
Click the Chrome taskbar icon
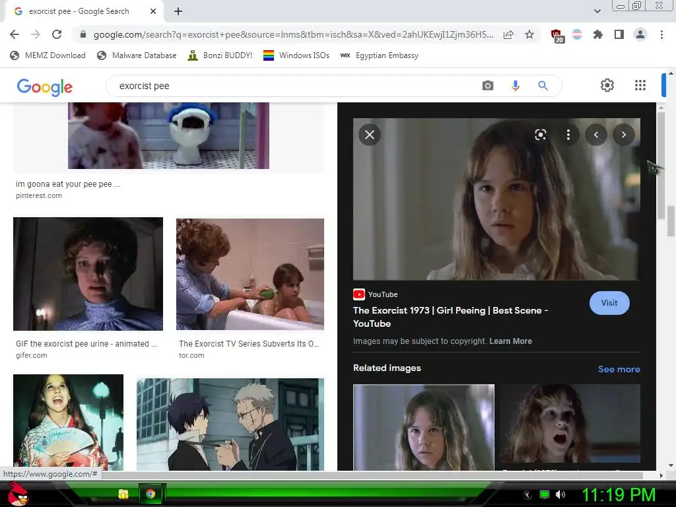click(151, 494)
